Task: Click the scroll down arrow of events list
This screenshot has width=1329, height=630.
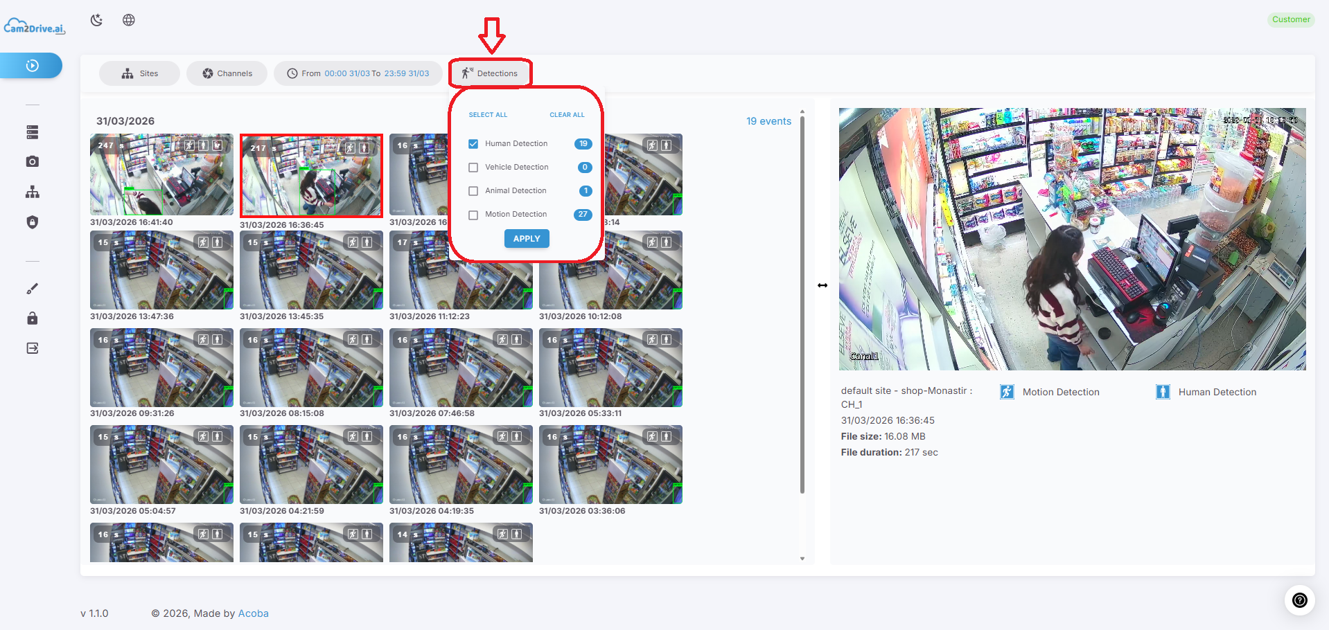Action: (802, 559)
